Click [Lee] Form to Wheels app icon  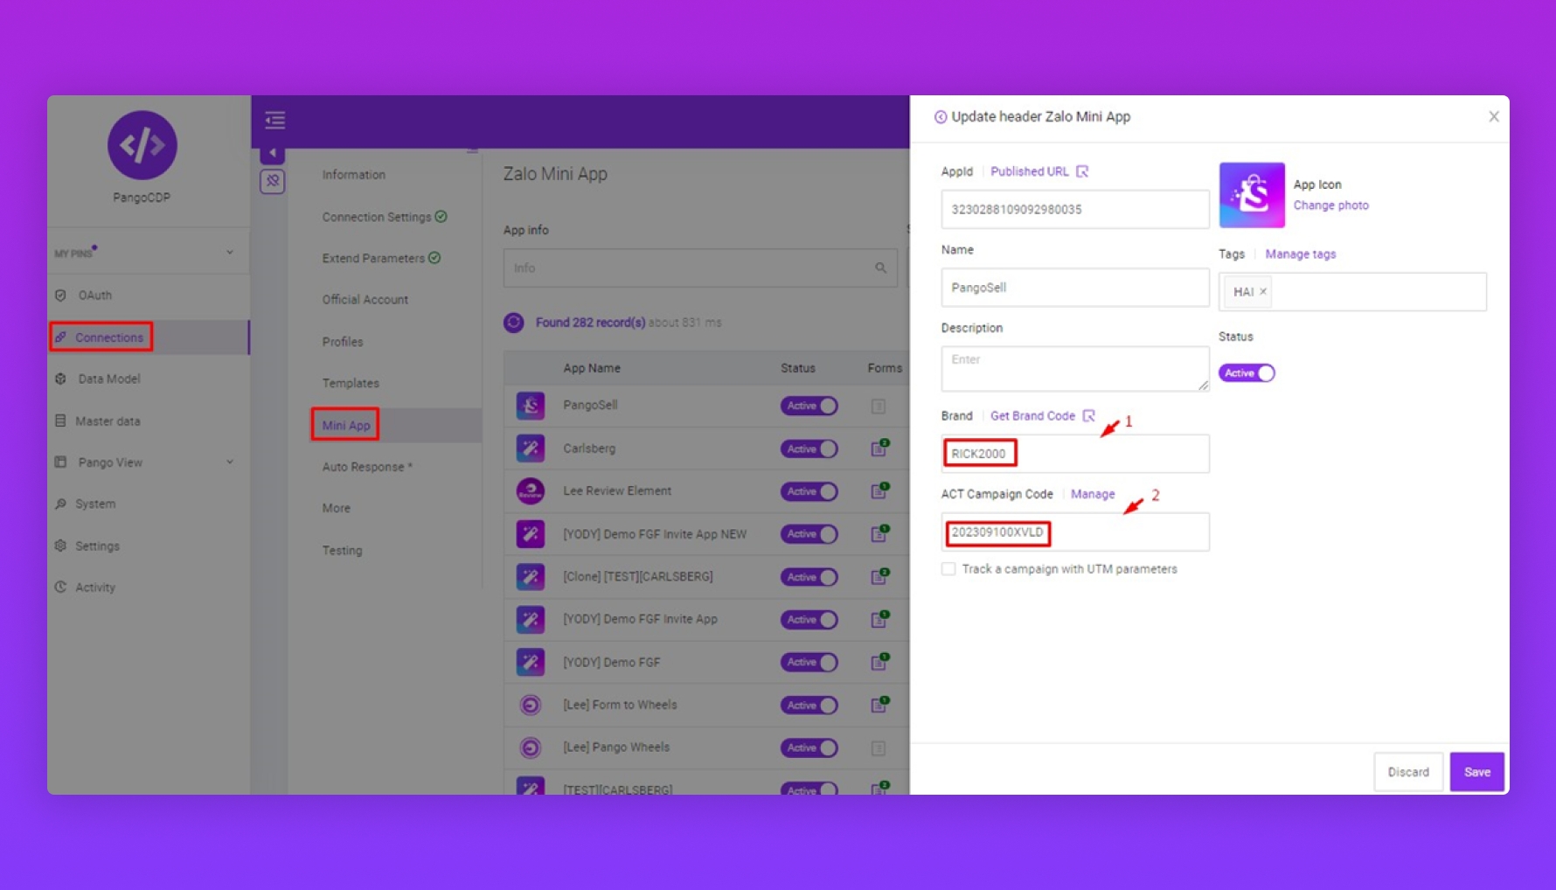[531, 706]
